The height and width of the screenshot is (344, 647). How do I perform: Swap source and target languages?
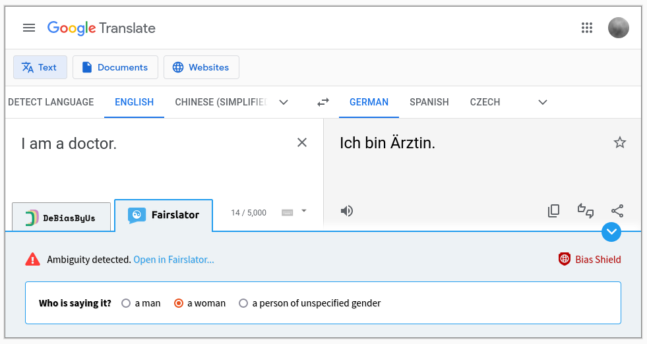(x=323, y=102)
